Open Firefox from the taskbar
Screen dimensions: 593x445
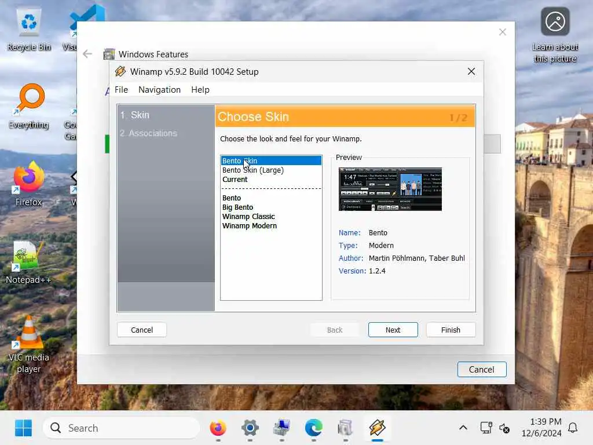pos(218,428)
